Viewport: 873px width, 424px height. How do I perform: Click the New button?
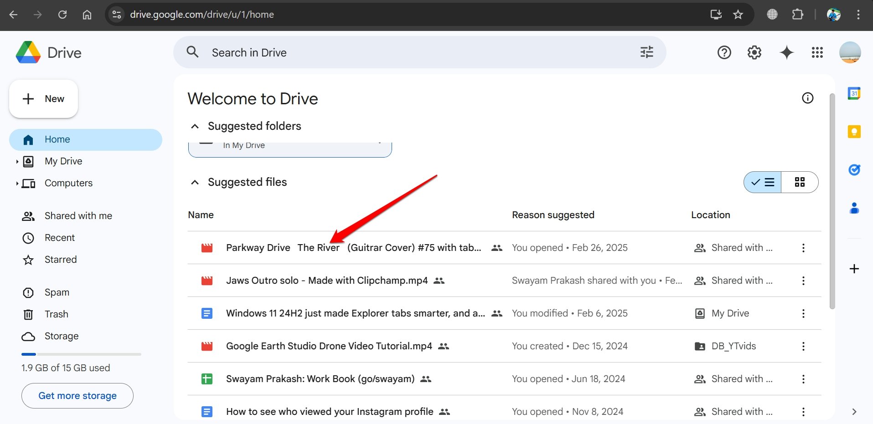[x=43, y=99]
